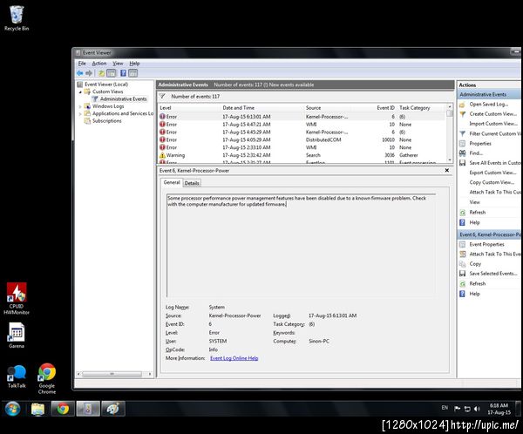Click the taskbar clock showing 6:18 AM

[x=499, y=409]
